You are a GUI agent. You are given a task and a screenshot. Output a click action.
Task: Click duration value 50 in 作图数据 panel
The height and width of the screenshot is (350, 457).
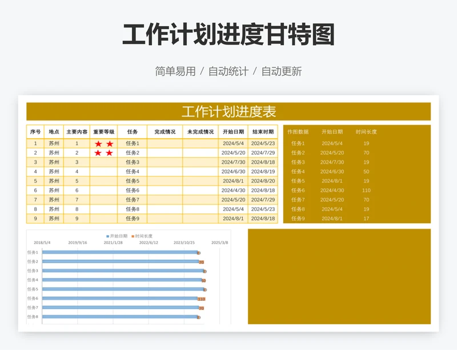pos(366,172)
